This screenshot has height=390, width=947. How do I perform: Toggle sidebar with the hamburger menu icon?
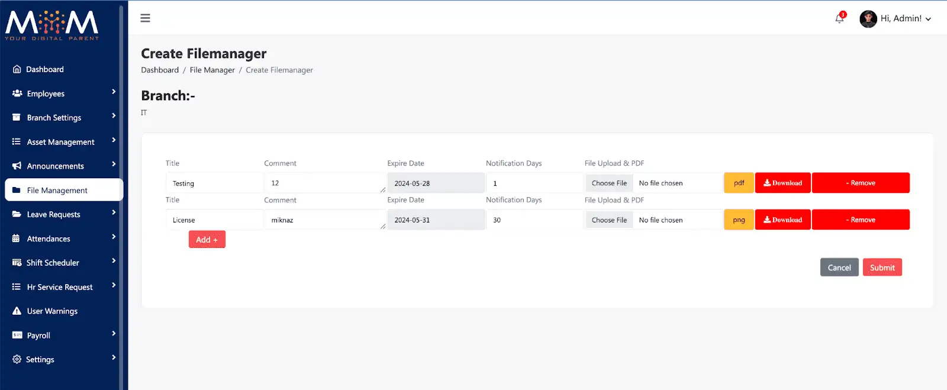pyautogui.click(x=145, y=18)
